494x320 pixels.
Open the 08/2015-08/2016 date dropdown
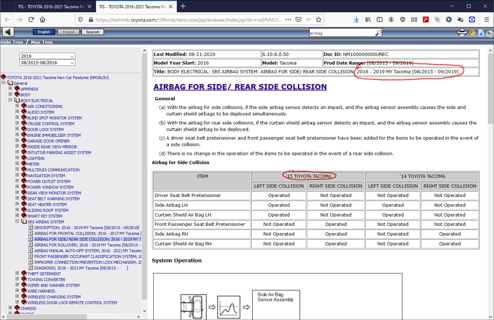click(48, 63)
